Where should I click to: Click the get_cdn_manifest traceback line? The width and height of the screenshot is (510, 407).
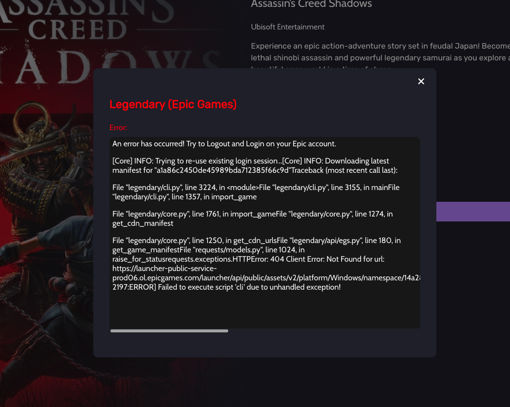143,223
